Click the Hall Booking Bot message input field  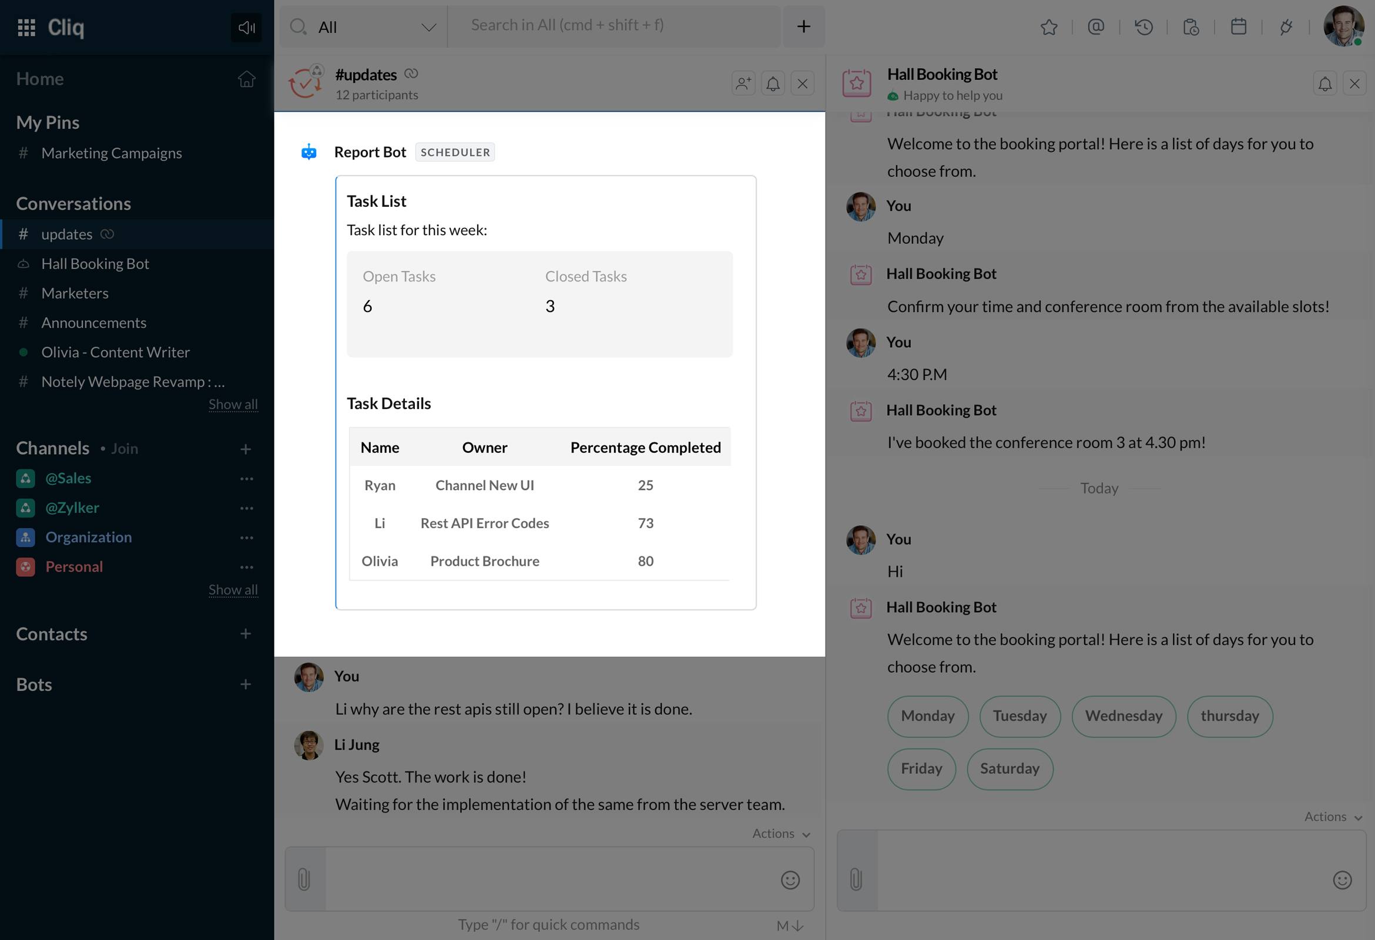(1102, 871)
